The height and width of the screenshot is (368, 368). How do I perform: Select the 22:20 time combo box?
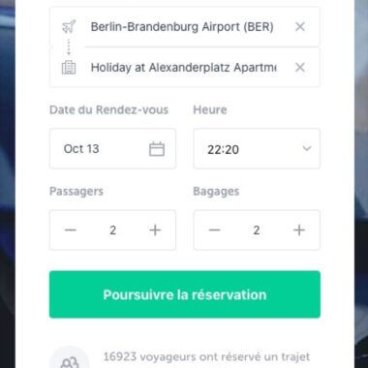tap(257, 149)
